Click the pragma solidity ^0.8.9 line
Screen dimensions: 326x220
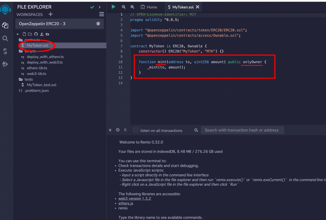click(x=155, y=20)
